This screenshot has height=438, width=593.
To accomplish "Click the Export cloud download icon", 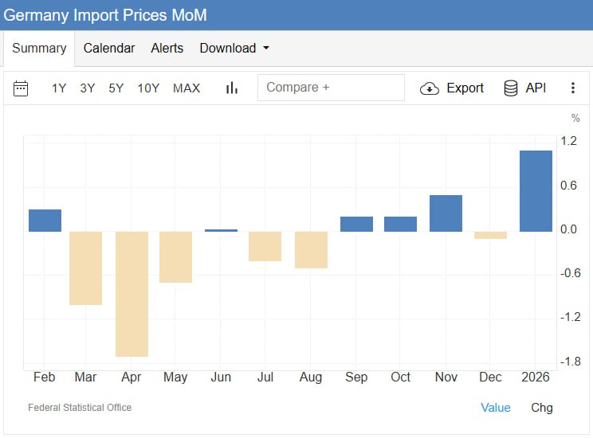I will pyautogui.click(x=430, y=88).
